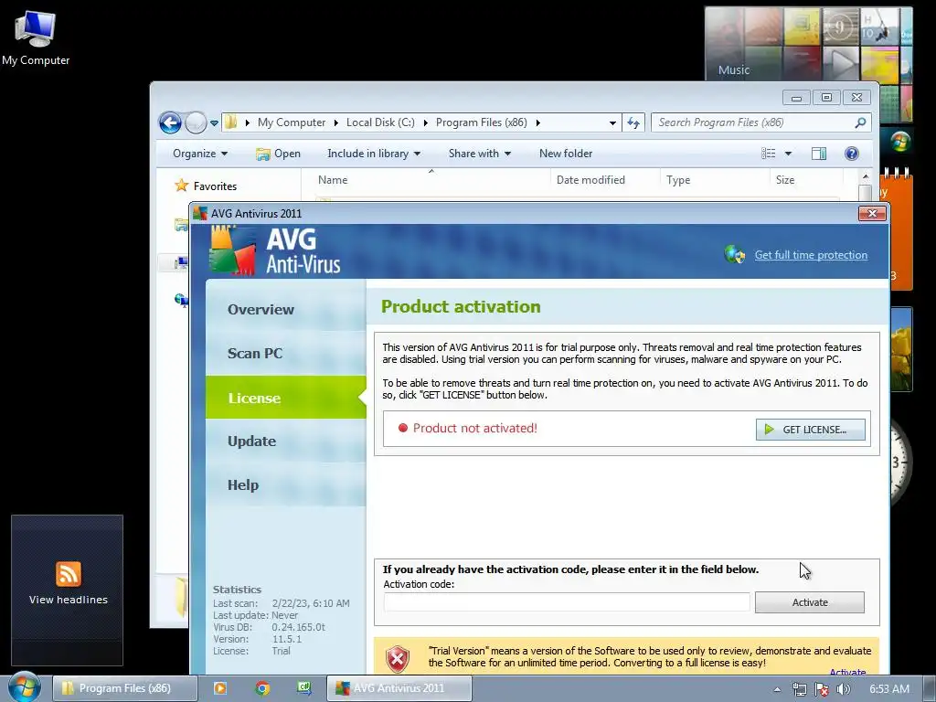Open the Windows Start button
Image resolution: width=936 pixels, height=702 pixels.
(x=25, y=688)
